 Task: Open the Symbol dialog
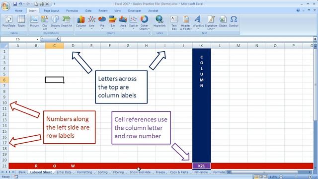click(234, 21)
